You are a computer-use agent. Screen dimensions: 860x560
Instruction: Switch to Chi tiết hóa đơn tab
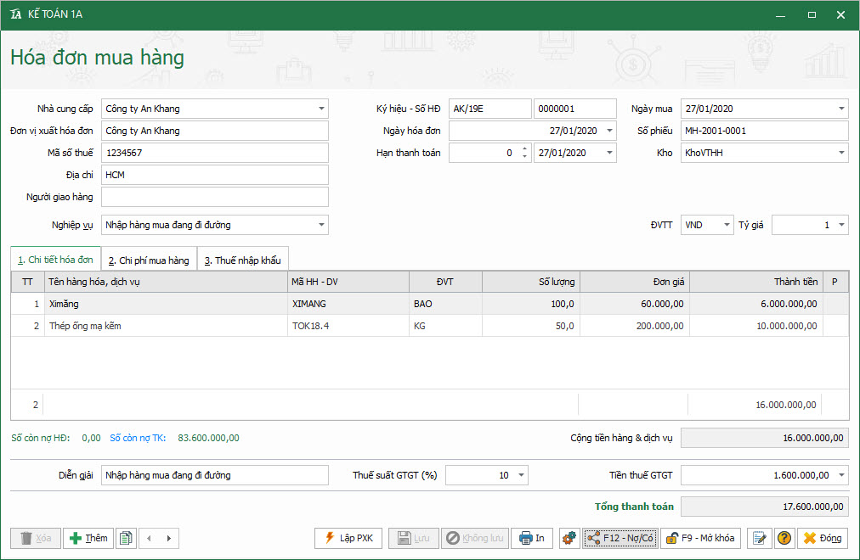(x=55, y=260)
